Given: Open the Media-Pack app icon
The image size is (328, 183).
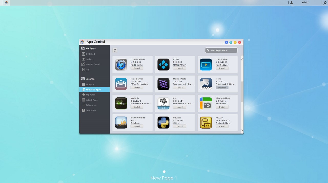Looking at the screenshot, I should 163,84.
